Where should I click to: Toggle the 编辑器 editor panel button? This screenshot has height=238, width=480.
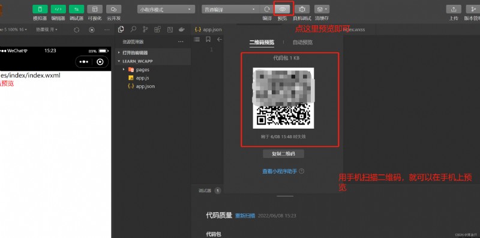(58, 9)
